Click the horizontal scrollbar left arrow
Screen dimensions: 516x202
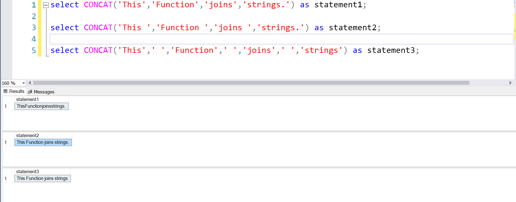click(x=30, y=83)
